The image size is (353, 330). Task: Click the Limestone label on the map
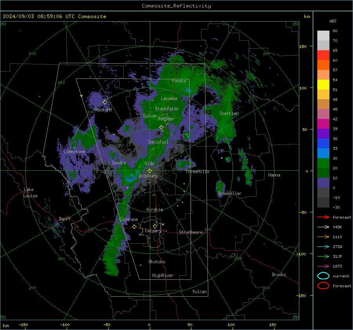pos(74,151)
